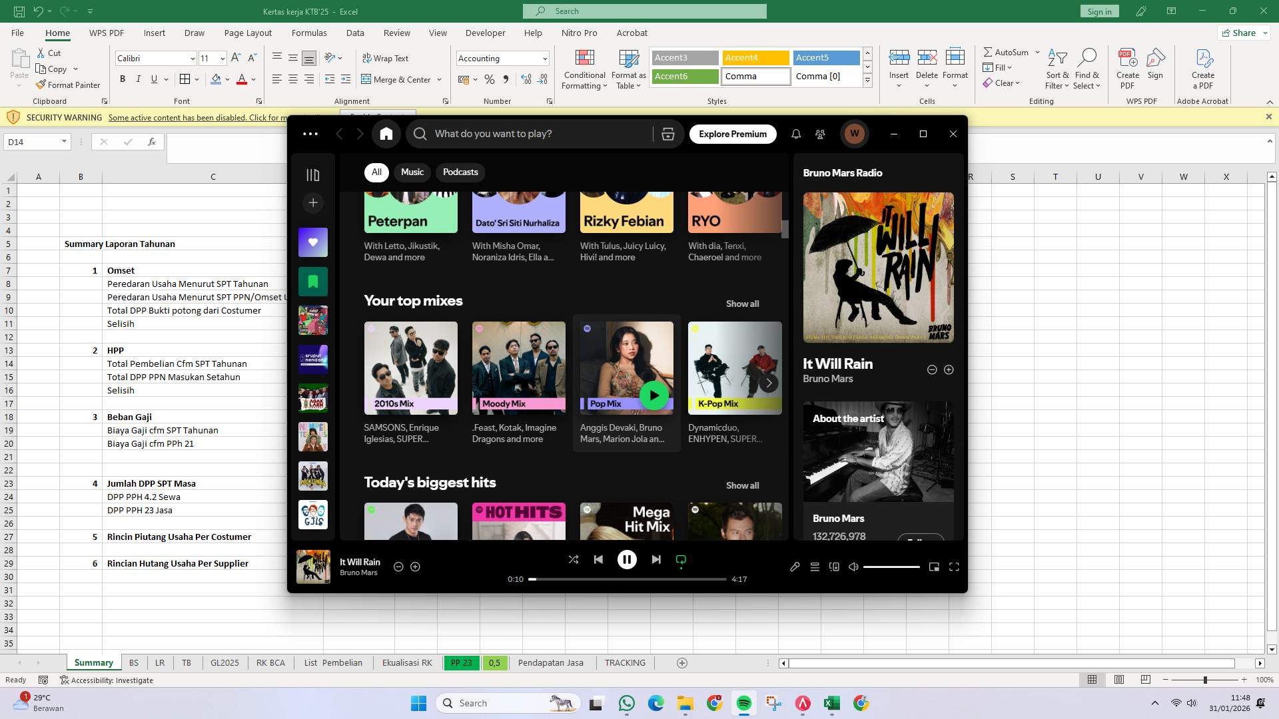Click the Explore Premium button
This screenshot has width=1279, height=719.
point(733,134)
